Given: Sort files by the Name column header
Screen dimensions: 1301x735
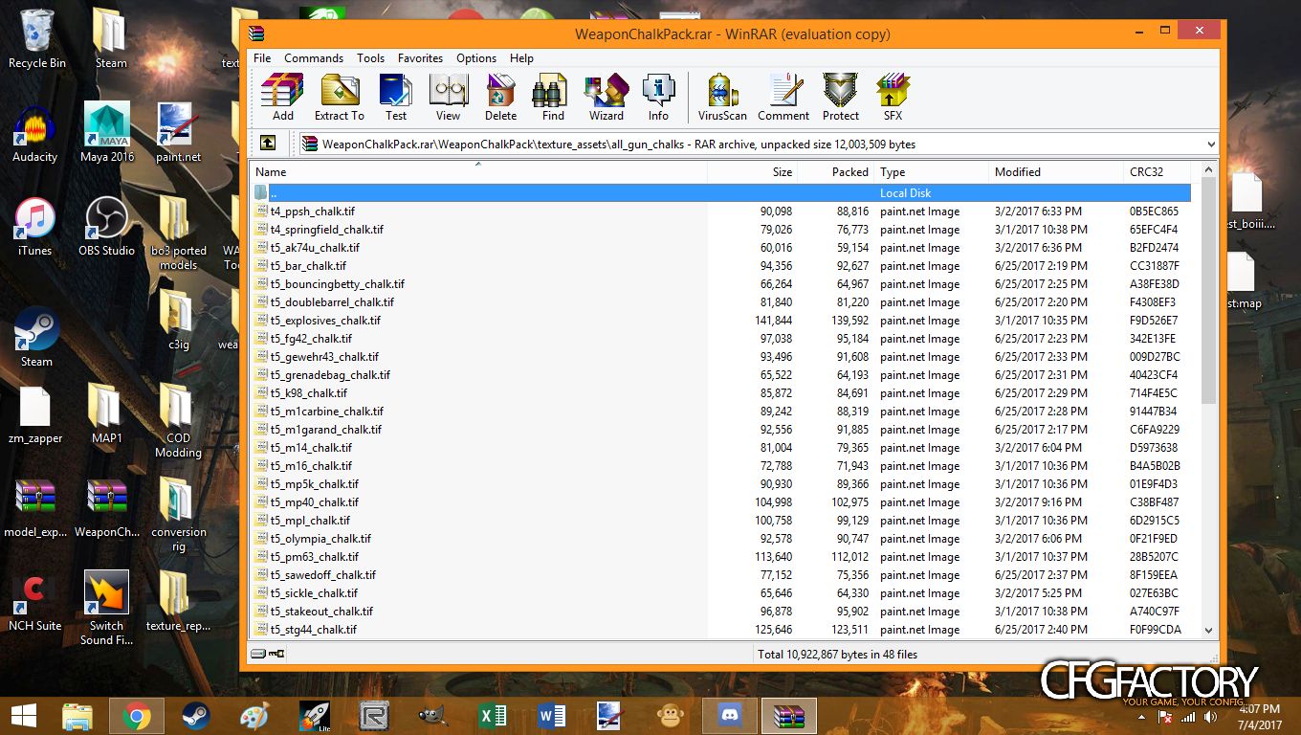Looking at the screenshot, I should pos(478,172).
